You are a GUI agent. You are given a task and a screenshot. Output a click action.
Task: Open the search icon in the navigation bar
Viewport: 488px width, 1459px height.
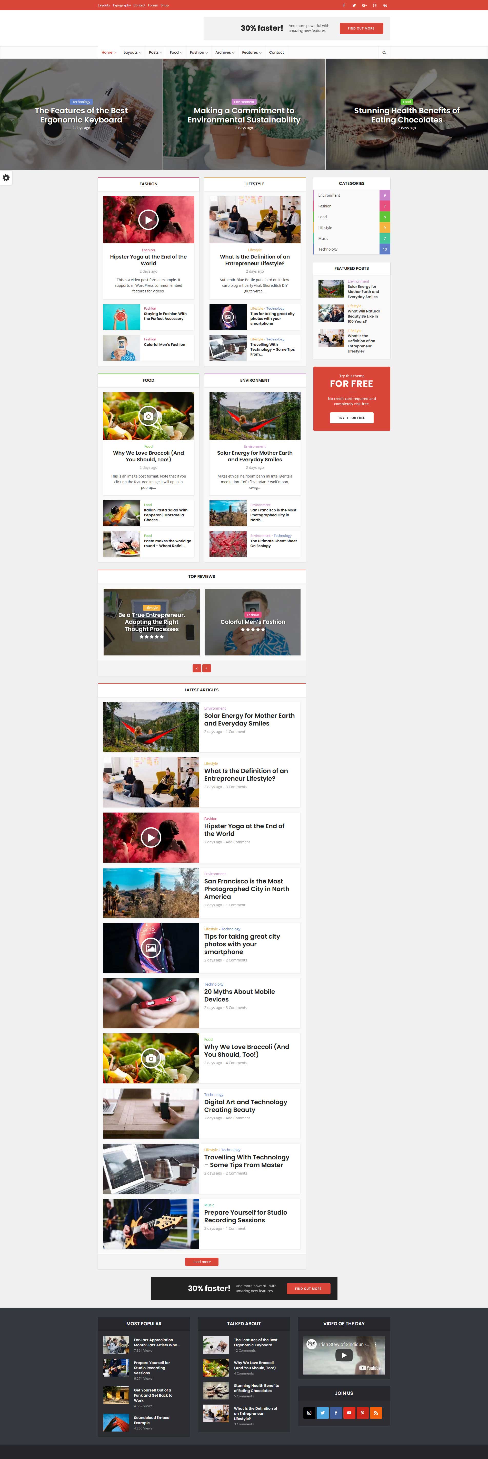[384, 53]
